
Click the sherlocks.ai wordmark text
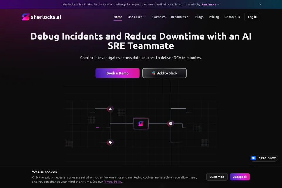coord(46,17)
